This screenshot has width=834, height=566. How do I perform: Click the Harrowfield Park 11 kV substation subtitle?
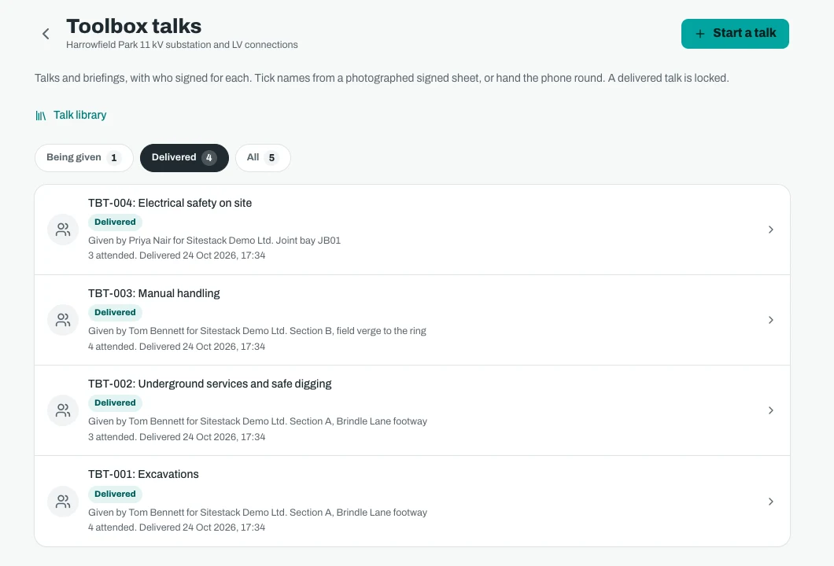(x=182, y=45)
